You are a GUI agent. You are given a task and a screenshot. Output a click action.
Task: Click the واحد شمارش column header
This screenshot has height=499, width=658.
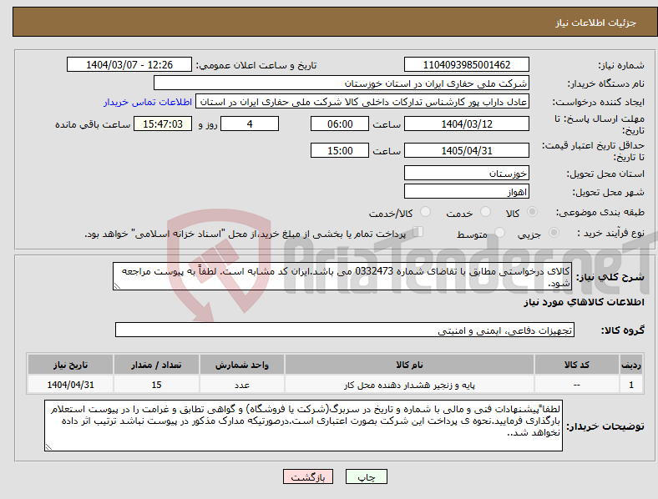tap(242, 365)
